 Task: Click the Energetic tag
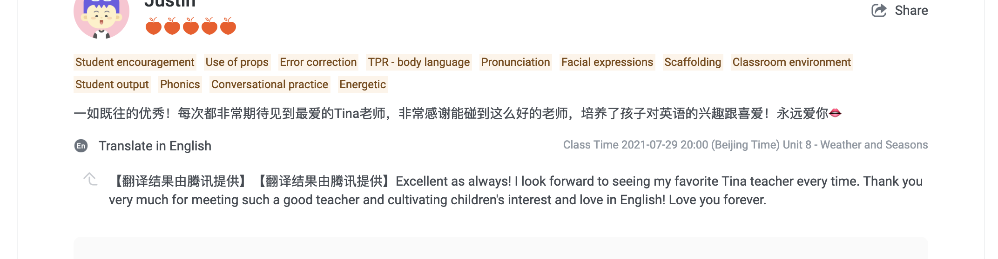tap(363, 84)
